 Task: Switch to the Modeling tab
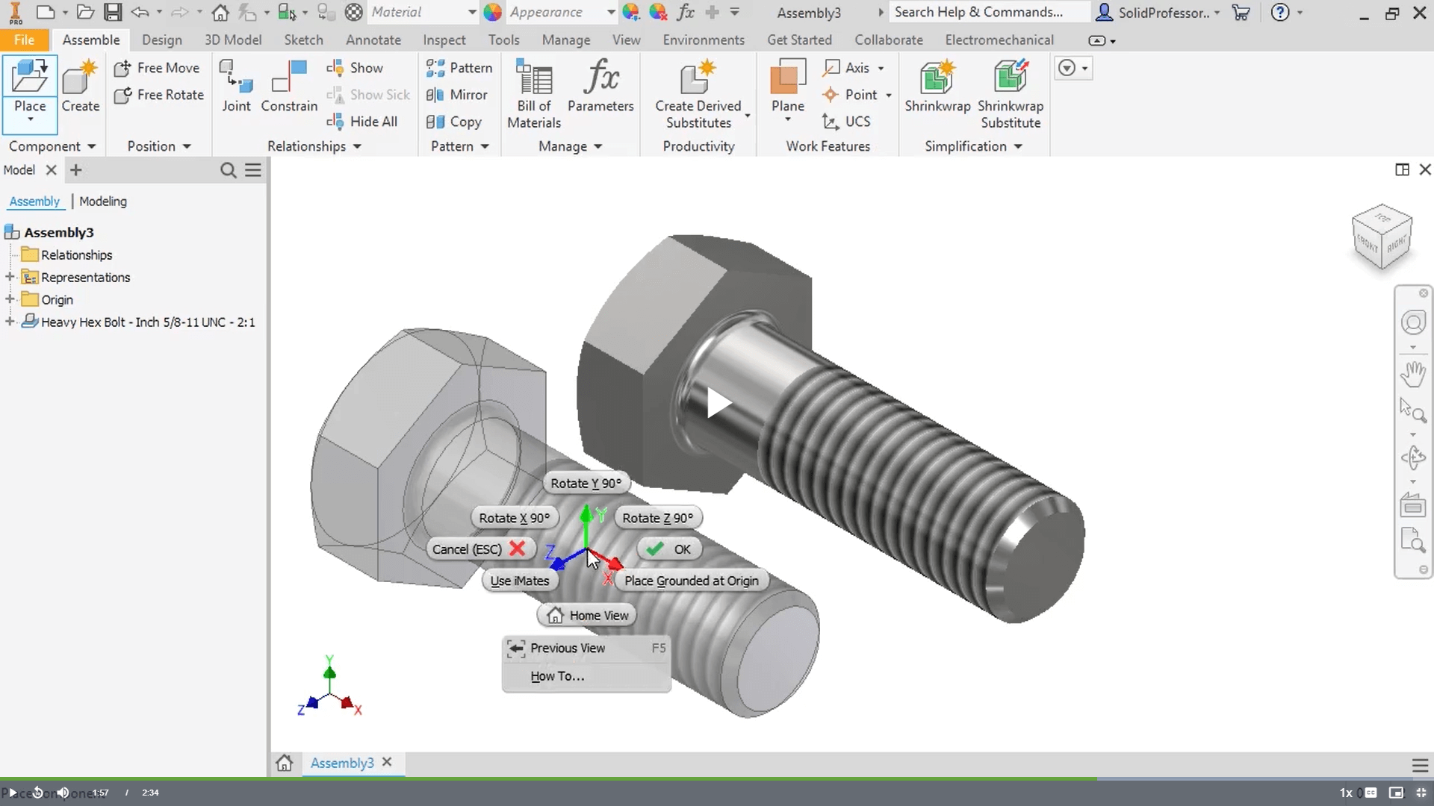tap(102, 201)
